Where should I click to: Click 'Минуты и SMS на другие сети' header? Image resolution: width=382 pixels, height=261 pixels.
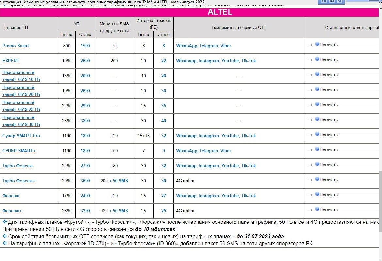click(x=114, y=27)
